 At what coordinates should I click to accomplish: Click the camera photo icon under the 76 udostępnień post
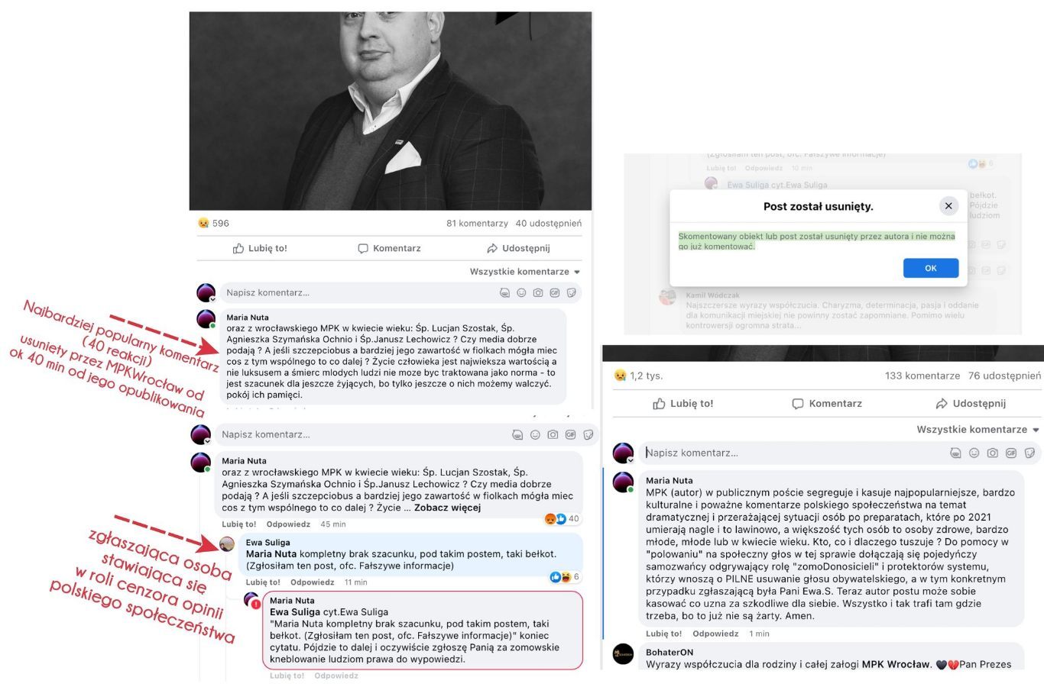[992, 453]
